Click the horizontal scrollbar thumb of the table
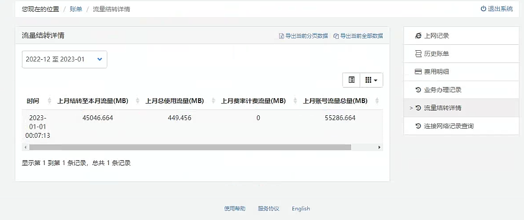 click(190, 147)
